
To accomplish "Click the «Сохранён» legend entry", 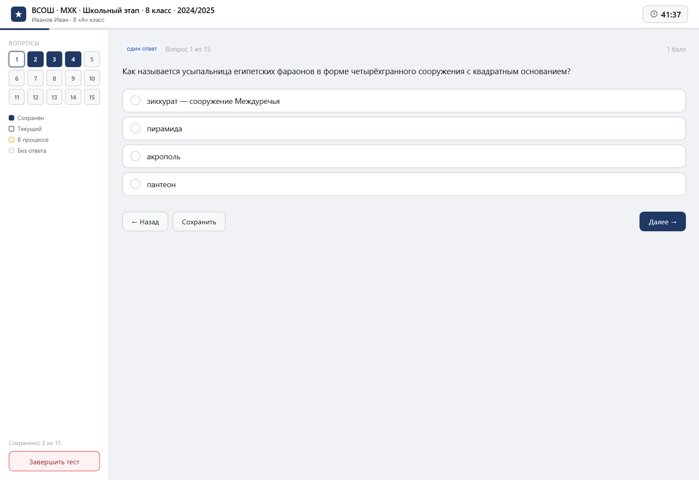I will [26, 118].
